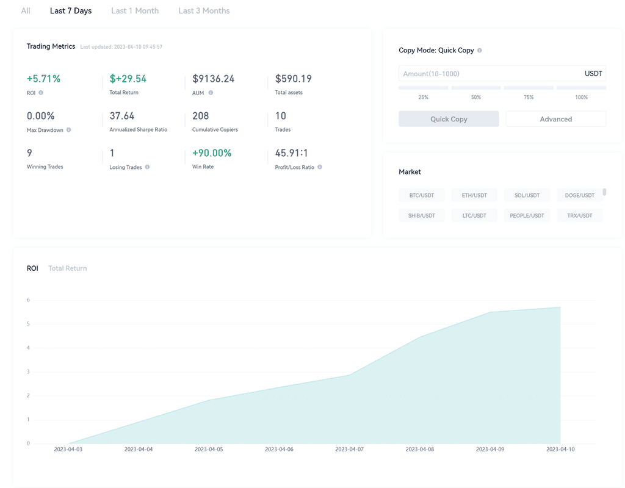Select the Last 1 Month tab
Viewport: 625px width, 488px height.
click(135, 11)
